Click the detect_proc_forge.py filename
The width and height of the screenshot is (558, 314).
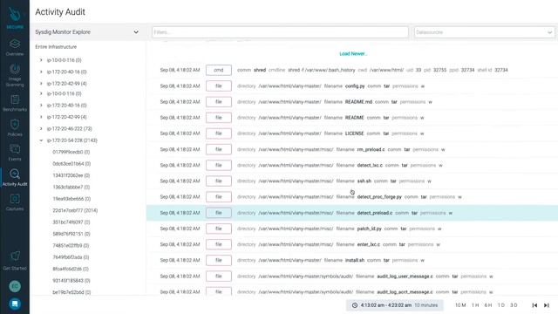coord(379,197)
